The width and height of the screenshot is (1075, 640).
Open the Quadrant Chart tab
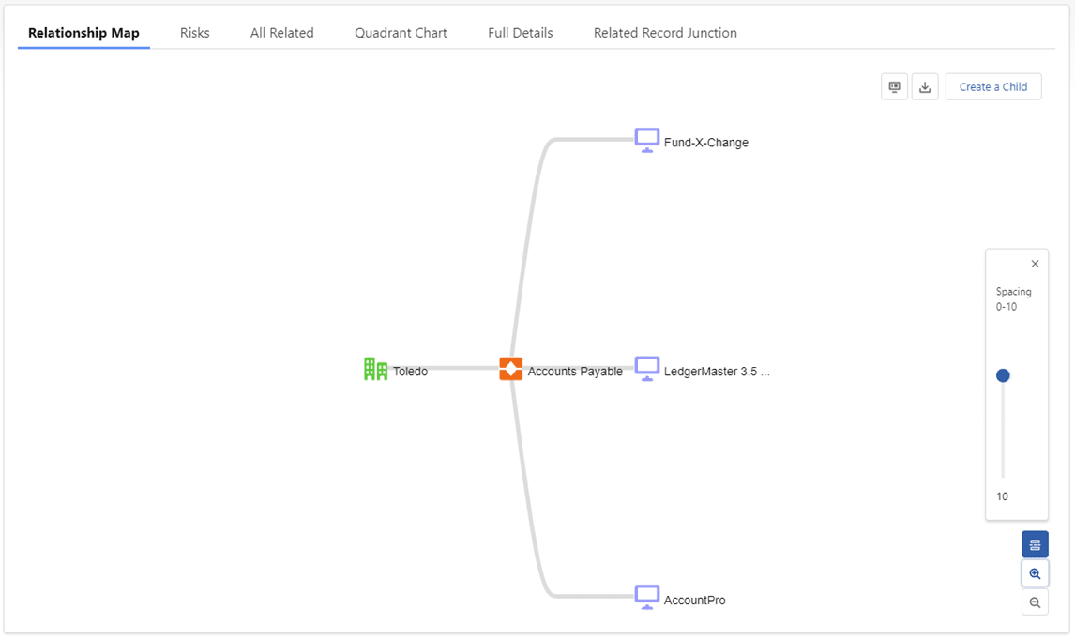[x=401, y=33]
